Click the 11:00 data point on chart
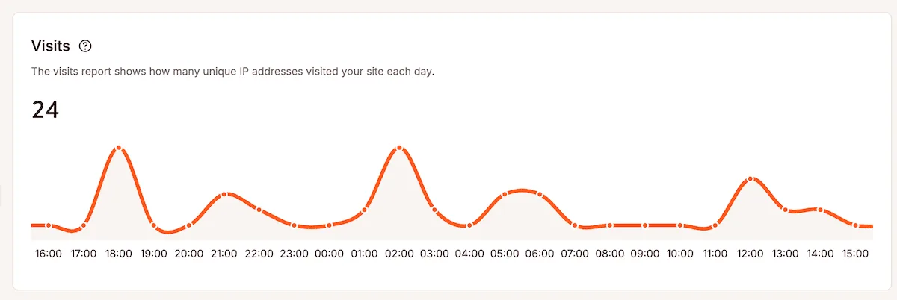This screenshot has width=897, height=300. click(x=715, y=225)
